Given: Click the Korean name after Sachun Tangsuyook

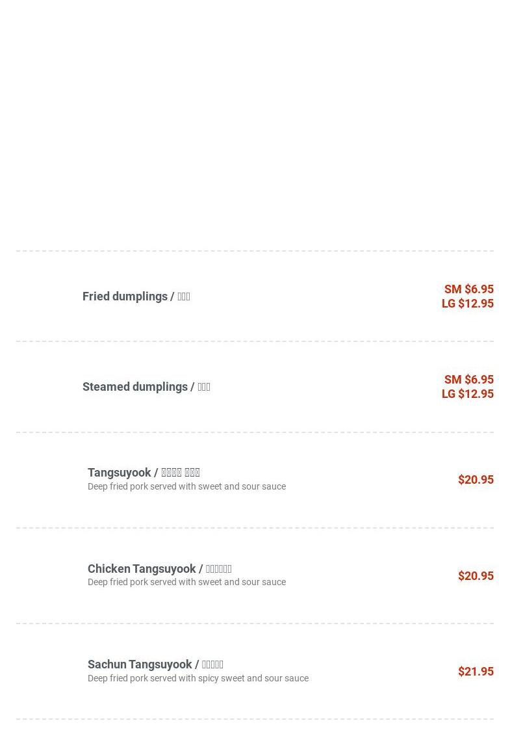Looking at the screenshot, I should coord(212,664).
